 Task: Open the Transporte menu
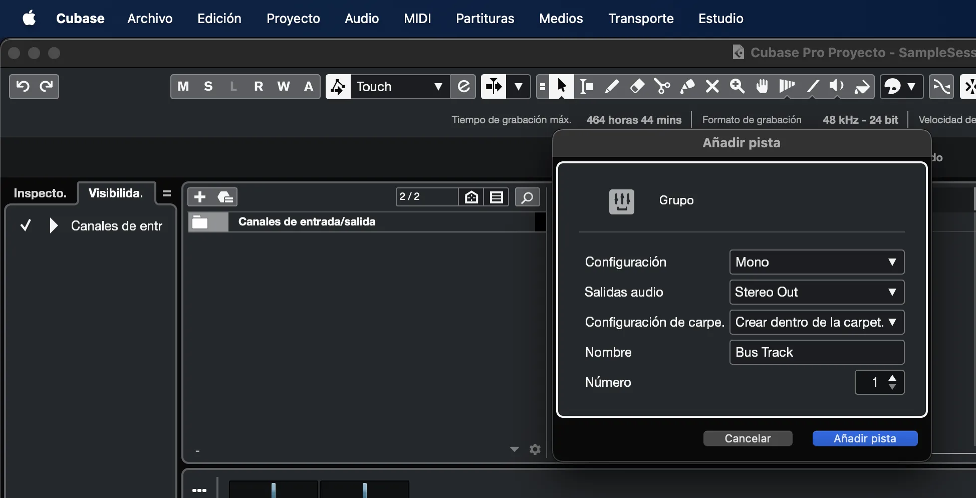(641, 19)
